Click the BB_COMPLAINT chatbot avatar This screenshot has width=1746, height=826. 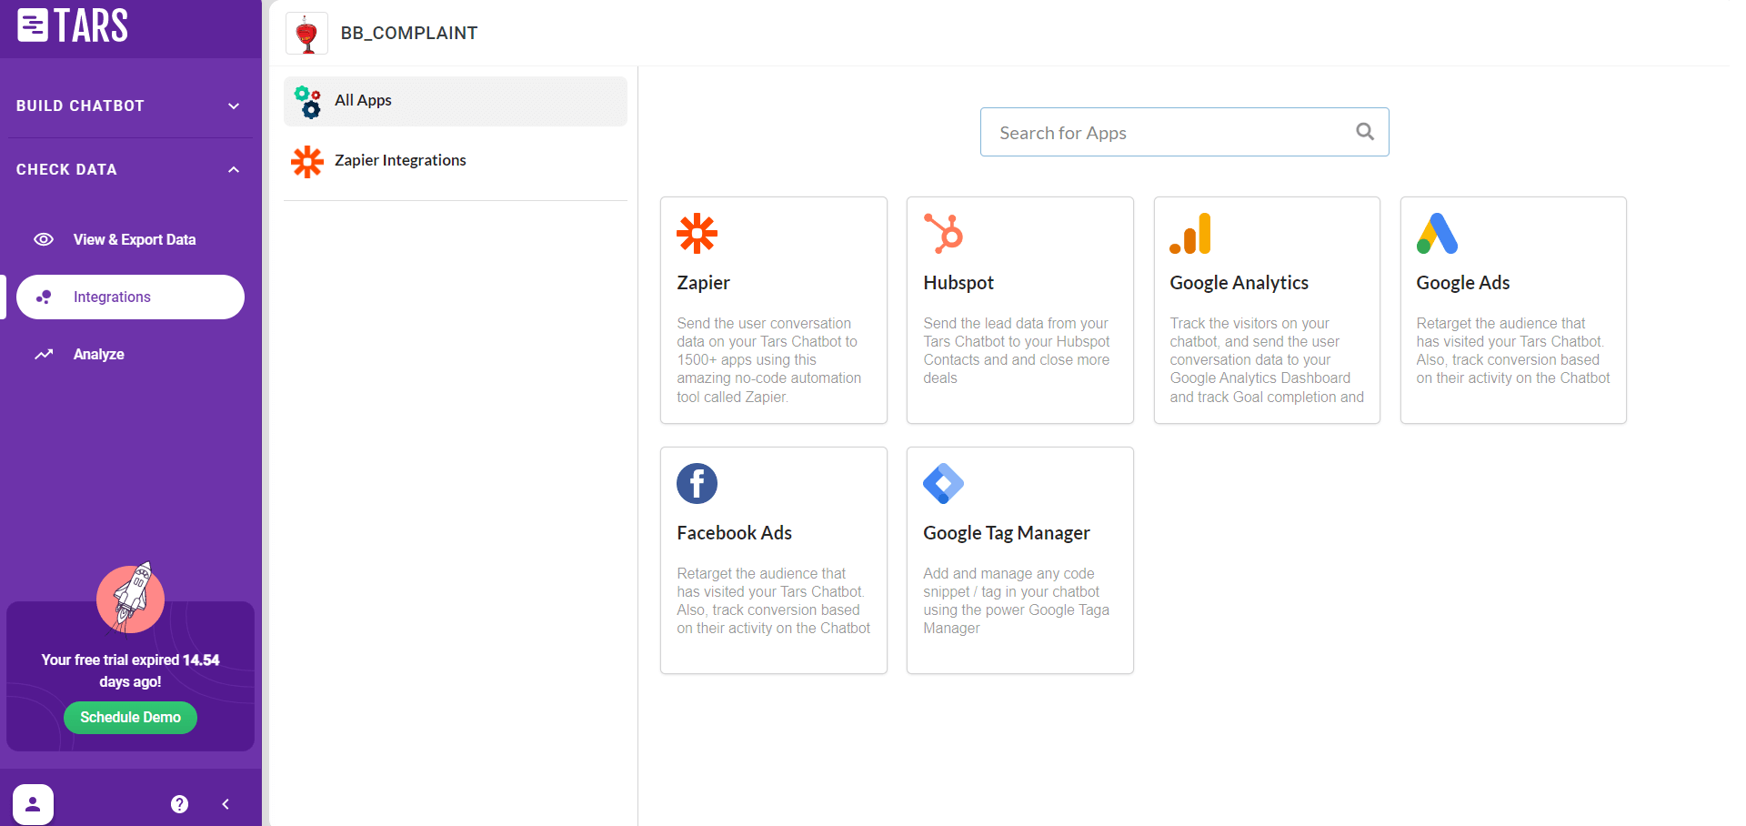coord(306,34)
